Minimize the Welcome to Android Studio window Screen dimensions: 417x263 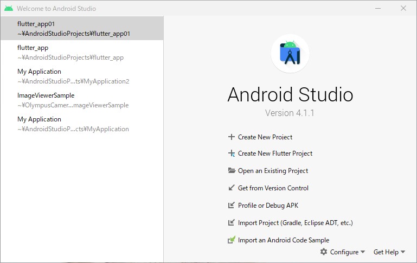pos(378,8)
